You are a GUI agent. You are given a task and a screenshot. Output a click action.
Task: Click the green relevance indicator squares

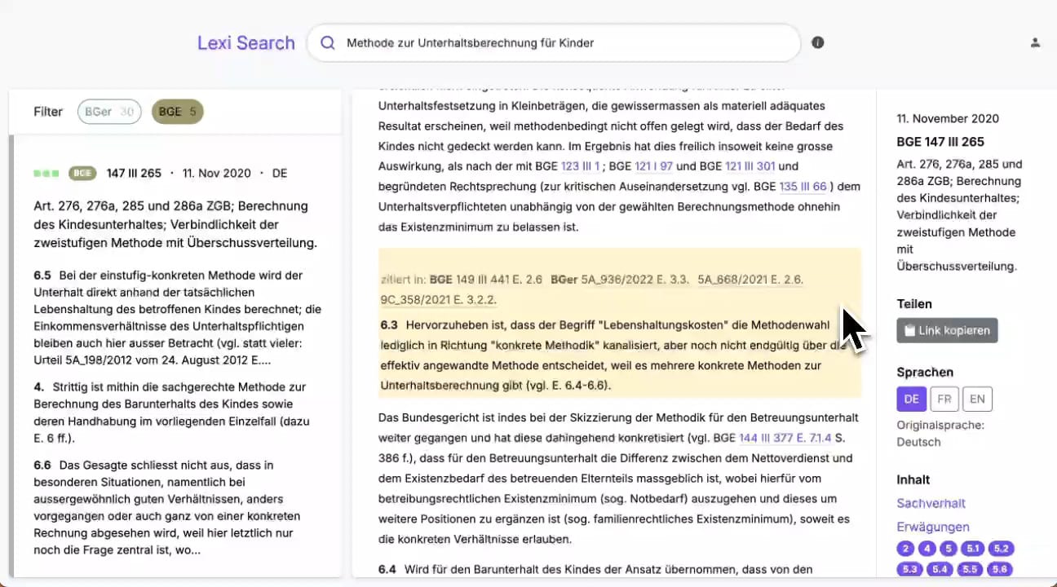pyautogui.click(x=46, y=174)
